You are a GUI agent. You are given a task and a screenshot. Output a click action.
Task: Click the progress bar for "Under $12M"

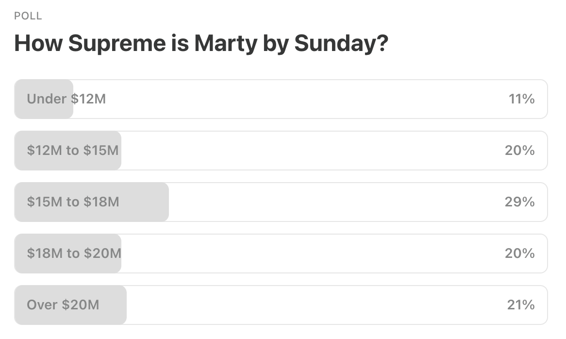(44, 99)
